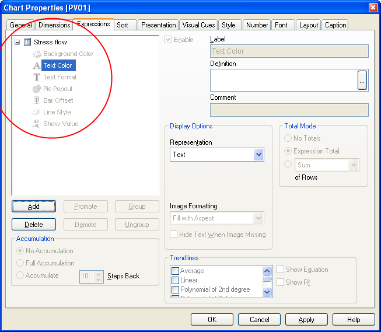381x332 pixels.
Task: Click the Text Format T icon
Action: point(37,77)
